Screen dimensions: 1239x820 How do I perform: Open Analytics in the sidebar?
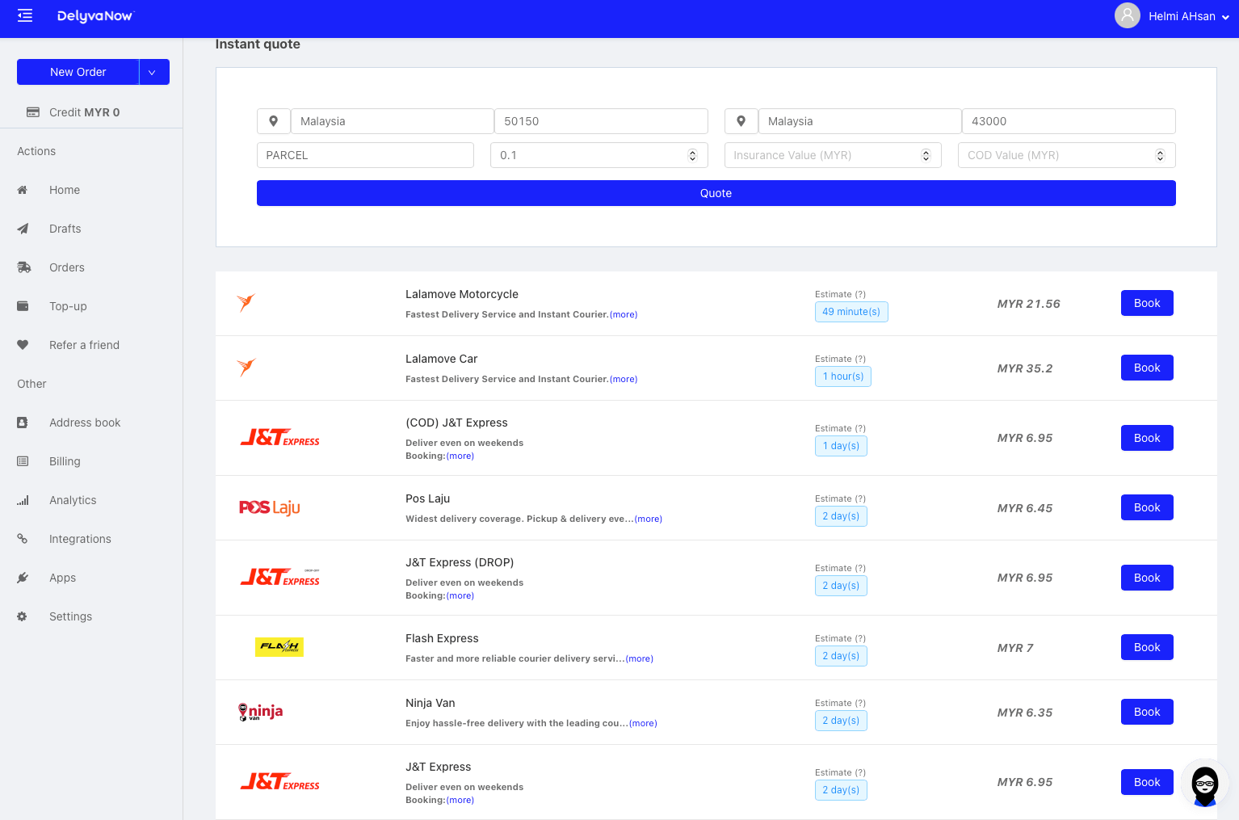pos(73,500)
